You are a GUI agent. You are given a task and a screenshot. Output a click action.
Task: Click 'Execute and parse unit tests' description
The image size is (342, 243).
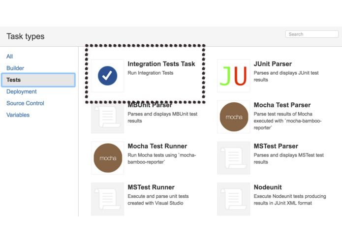(158, 200)
